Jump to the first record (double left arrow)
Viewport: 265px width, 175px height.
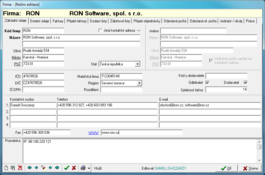[29, 168]
